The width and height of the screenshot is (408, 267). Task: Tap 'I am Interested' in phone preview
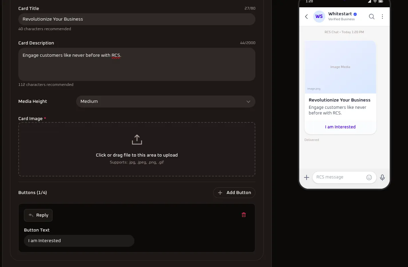pos(340,127)
